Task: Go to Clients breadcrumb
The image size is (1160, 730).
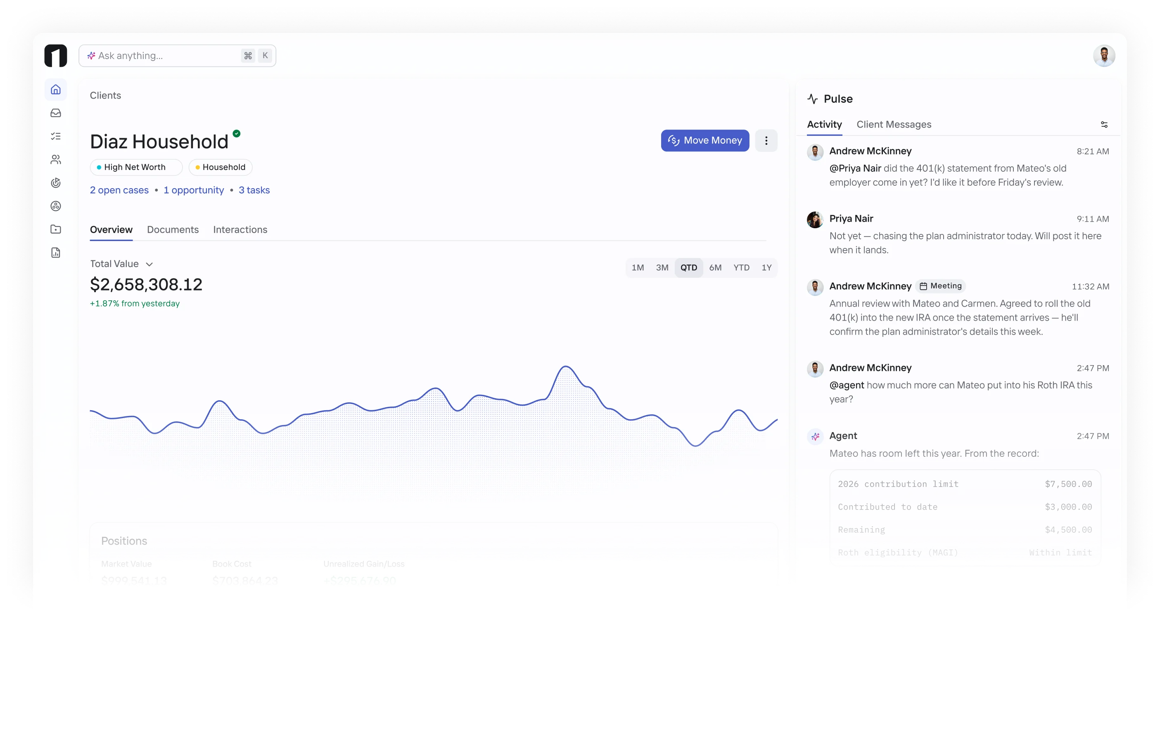Action: tap(105, 95)
